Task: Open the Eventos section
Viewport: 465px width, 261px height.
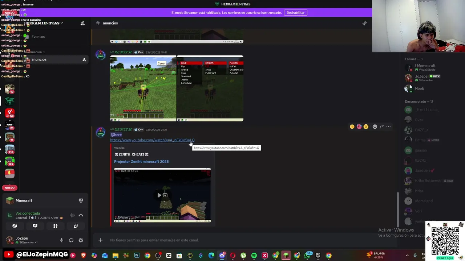Action: click(38, 37)
